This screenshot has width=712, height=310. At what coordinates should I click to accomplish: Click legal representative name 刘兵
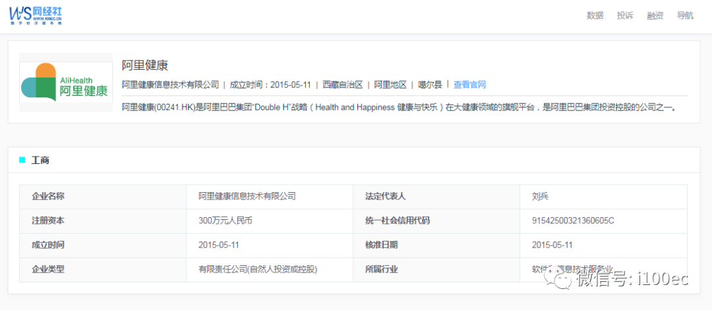[x=541, y=197]
